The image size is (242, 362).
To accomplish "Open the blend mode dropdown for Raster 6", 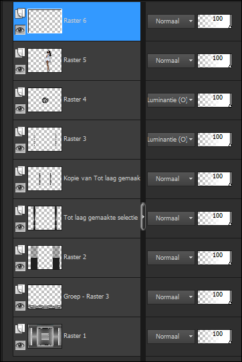I will pos(171,21).
